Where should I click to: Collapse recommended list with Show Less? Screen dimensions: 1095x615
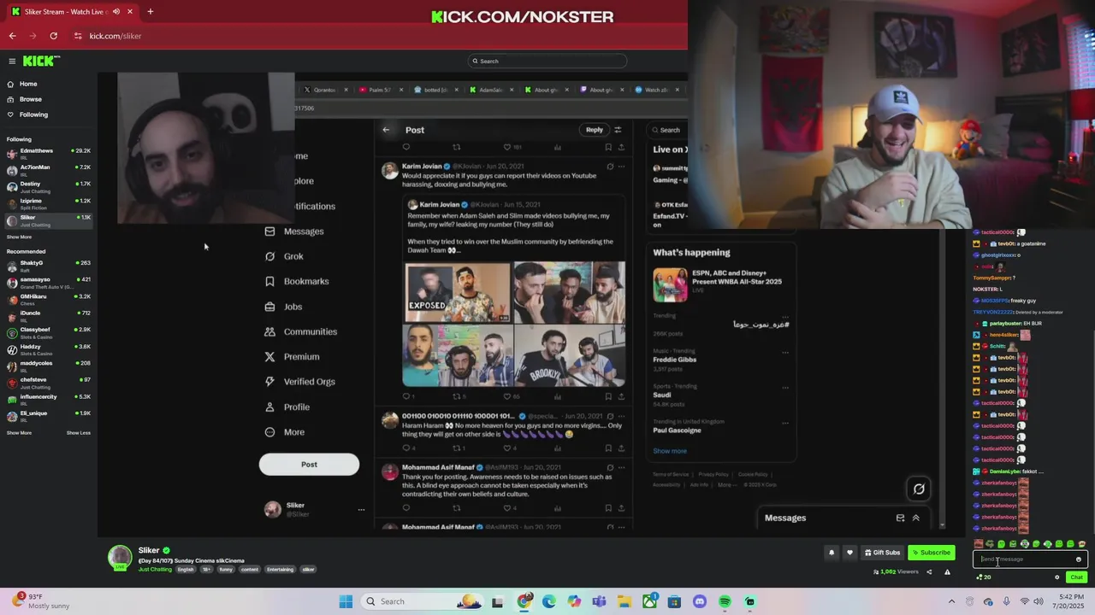click(79, 433)
